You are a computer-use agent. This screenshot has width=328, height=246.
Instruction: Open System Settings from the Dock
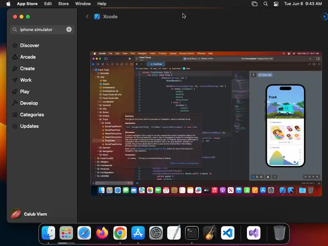click(156, 233)
